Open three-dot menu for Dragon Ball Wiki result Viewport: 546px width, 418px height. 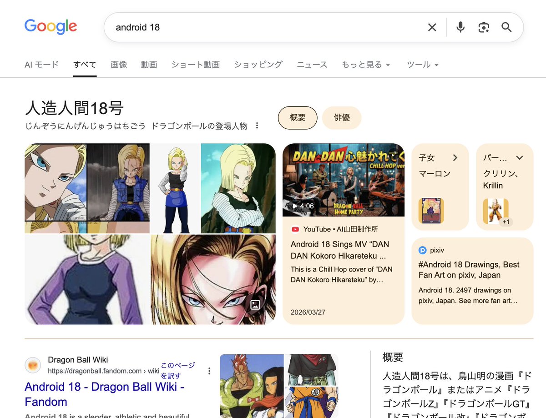click(x=209, y=371)
